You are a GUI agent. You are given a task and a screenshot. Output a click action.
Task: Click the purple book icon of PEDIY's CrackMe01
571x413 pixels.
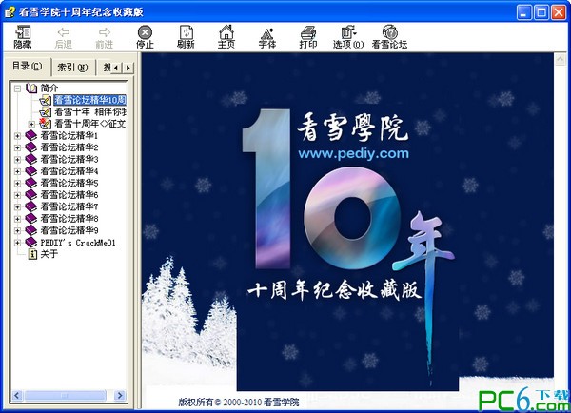(31, 243)
